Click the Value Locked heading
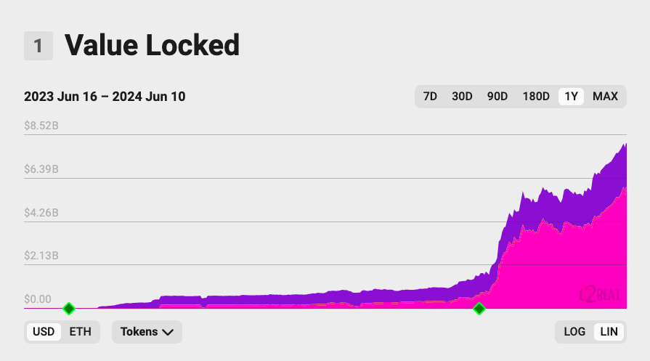 (x=153, y=46)
